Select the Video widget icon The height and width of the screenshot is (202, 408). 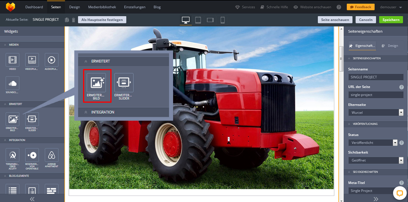click(12, 60)
